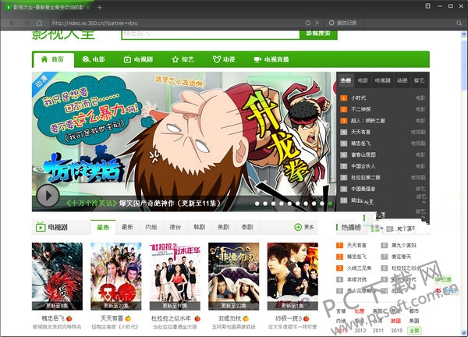
Task: Click the green 影视搜索 search button
Action: pyautogui.click(x=318, y=34)
